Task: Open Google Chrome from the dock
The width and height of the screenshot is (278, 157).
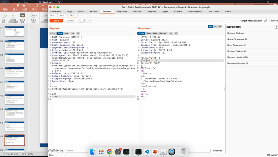Action: pos(110,152)
